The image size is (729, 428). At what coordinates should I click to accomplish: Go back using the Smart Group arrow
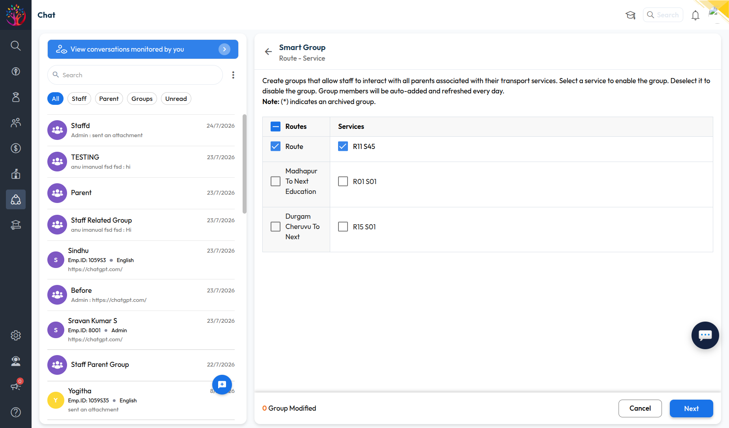268,52
